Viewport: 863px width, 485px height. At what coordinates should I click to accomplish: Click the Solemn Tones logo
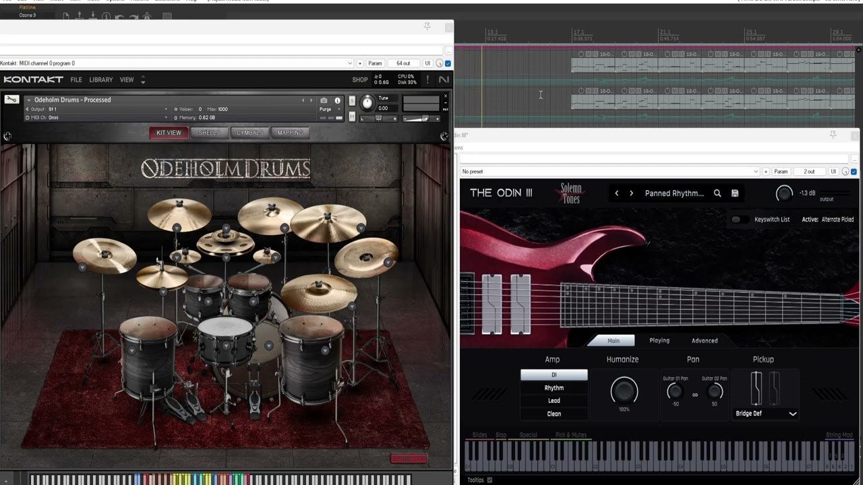click(x=571, y=193)
